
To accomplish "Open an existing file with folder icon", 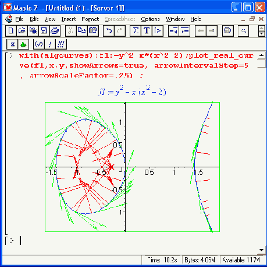I will (x=22, y=31).
